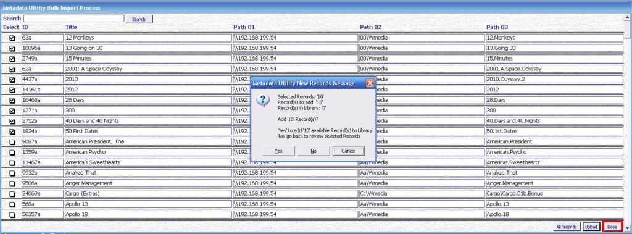This screenshot has height=234, width=632.
Task: Click the Path 01 column header
Action: (x=244, y=27)
